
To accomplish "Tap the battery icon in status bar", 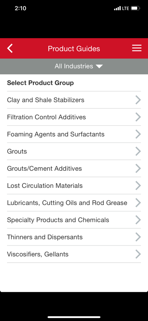I will (x=135, y=8).
